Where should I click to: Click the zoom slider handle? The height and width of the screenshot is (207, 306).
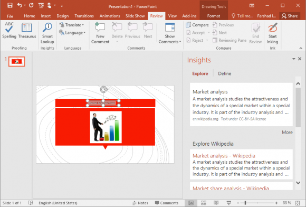click(x=245, y=203)
